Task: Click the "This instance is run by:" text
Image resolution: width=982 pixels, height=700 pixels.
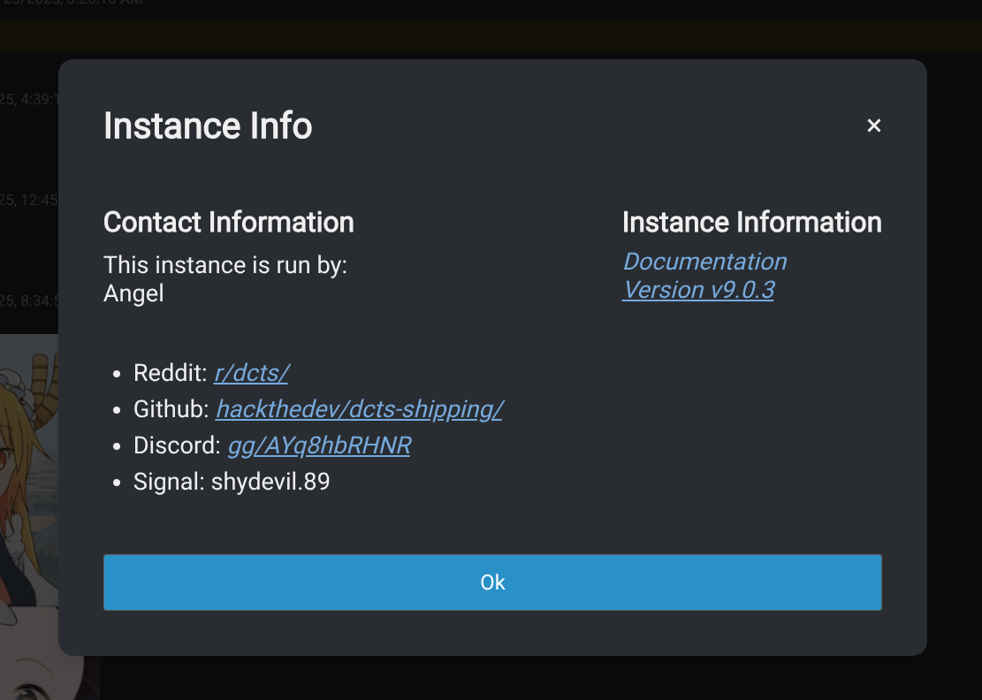Action: 225,265
